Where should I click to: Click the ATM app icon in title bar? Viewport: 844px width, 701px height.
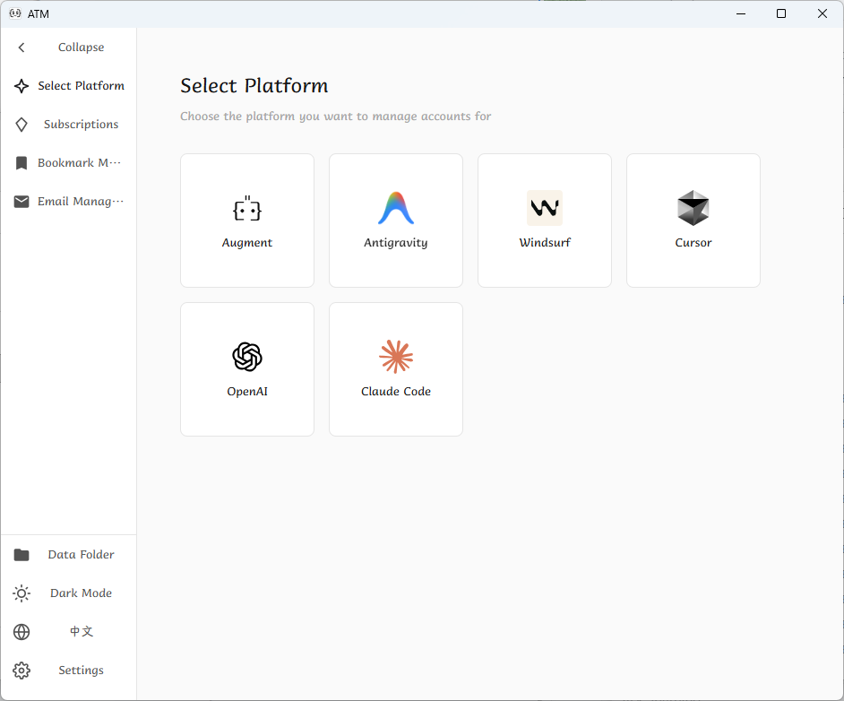pyautogui.click(x=15, y=13)
